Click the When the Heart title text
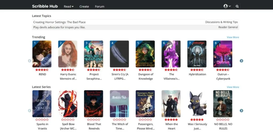The height and width of the screenshot is (136, 273). tap(171, 126)
